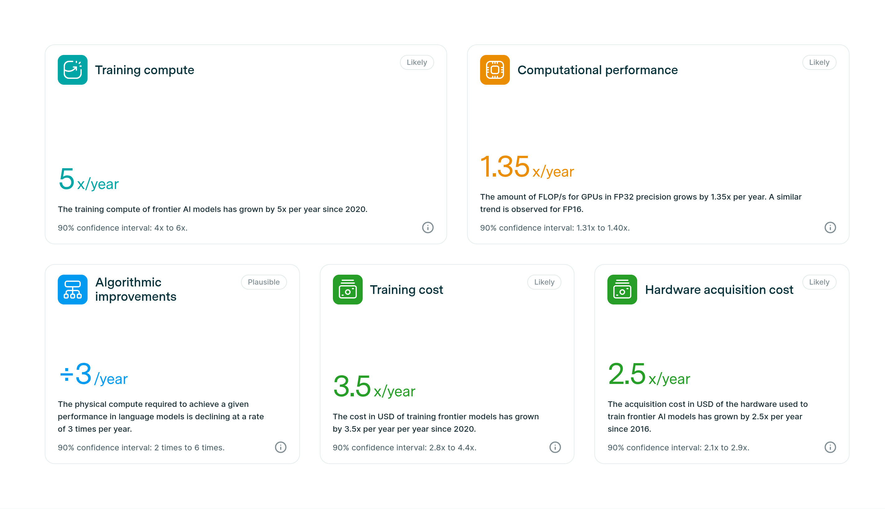Click the 1.35x/year orange statistic

tap(527, 167)
